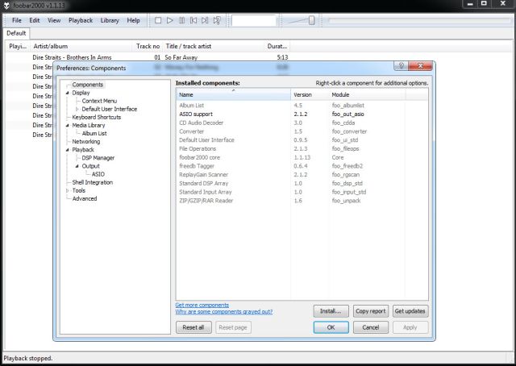
Task: Confirm preferences with OK button
Action: tap(331, 327)
